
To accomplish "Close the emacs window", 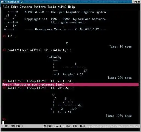I will [139, 2].
